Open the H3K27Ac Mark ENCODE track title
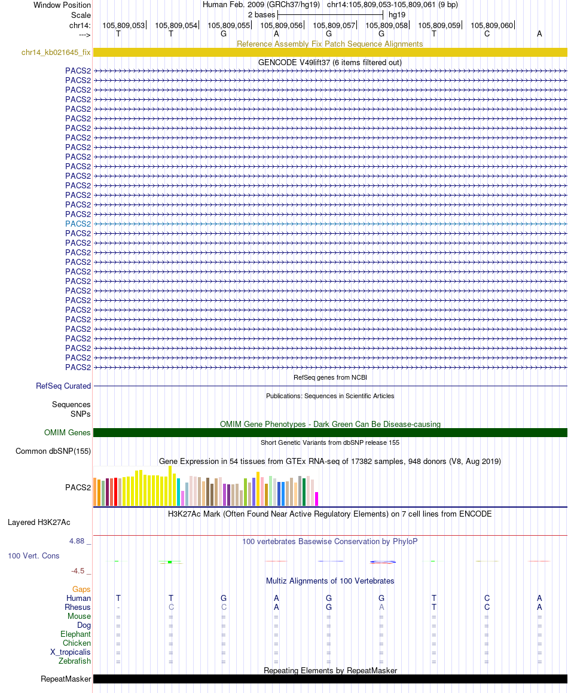 [x=330, y=514]
